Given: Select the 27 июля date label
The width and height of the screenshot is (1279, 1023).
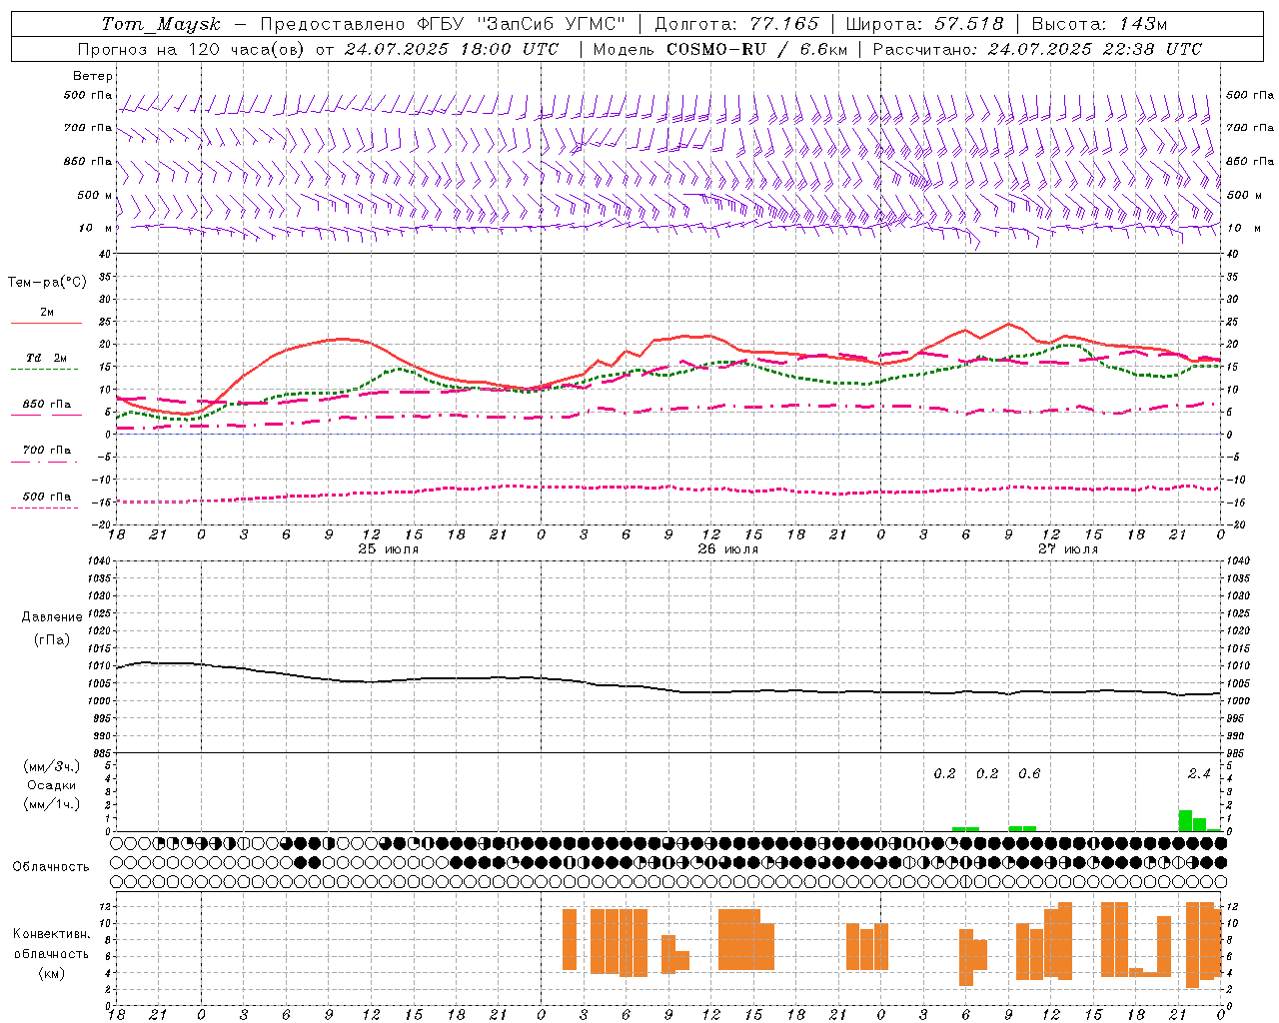Looking at the screenshot, I should 1068,549.
